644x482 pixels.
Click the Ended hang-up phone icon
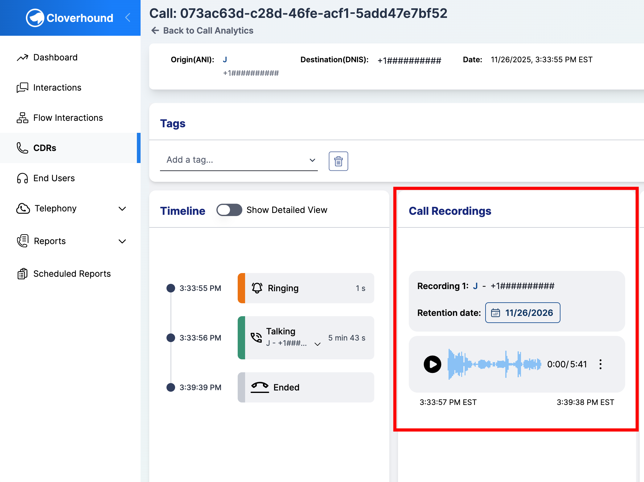click(260, 387)
